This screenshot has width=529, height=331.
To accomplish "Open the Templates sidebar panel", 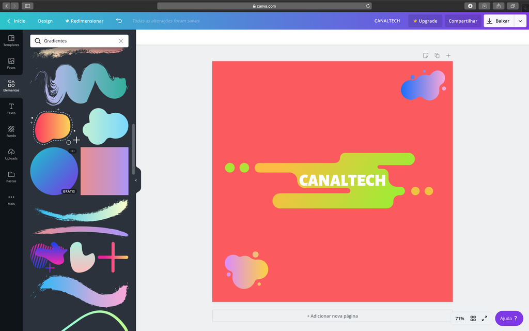I will [11, 40].
